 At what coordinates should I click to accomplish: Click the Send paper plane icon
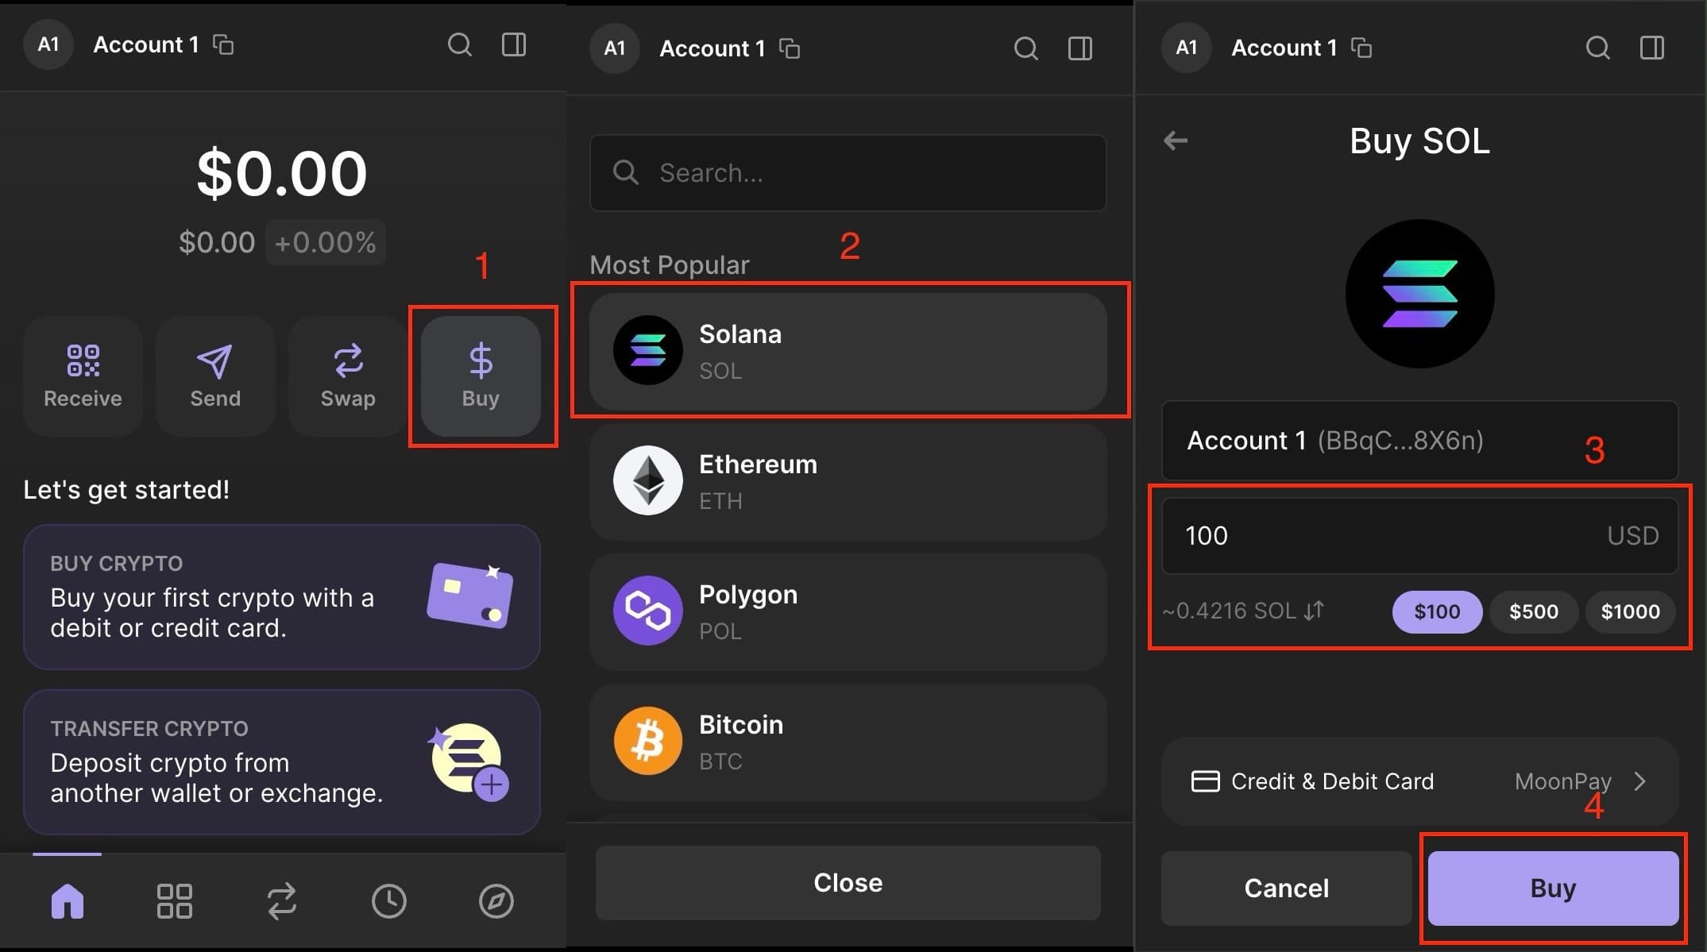214,361
